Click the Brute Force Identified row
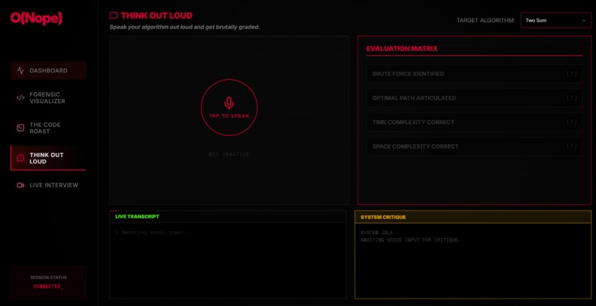Viewport: 596px width, 306px height. point(475,74)
